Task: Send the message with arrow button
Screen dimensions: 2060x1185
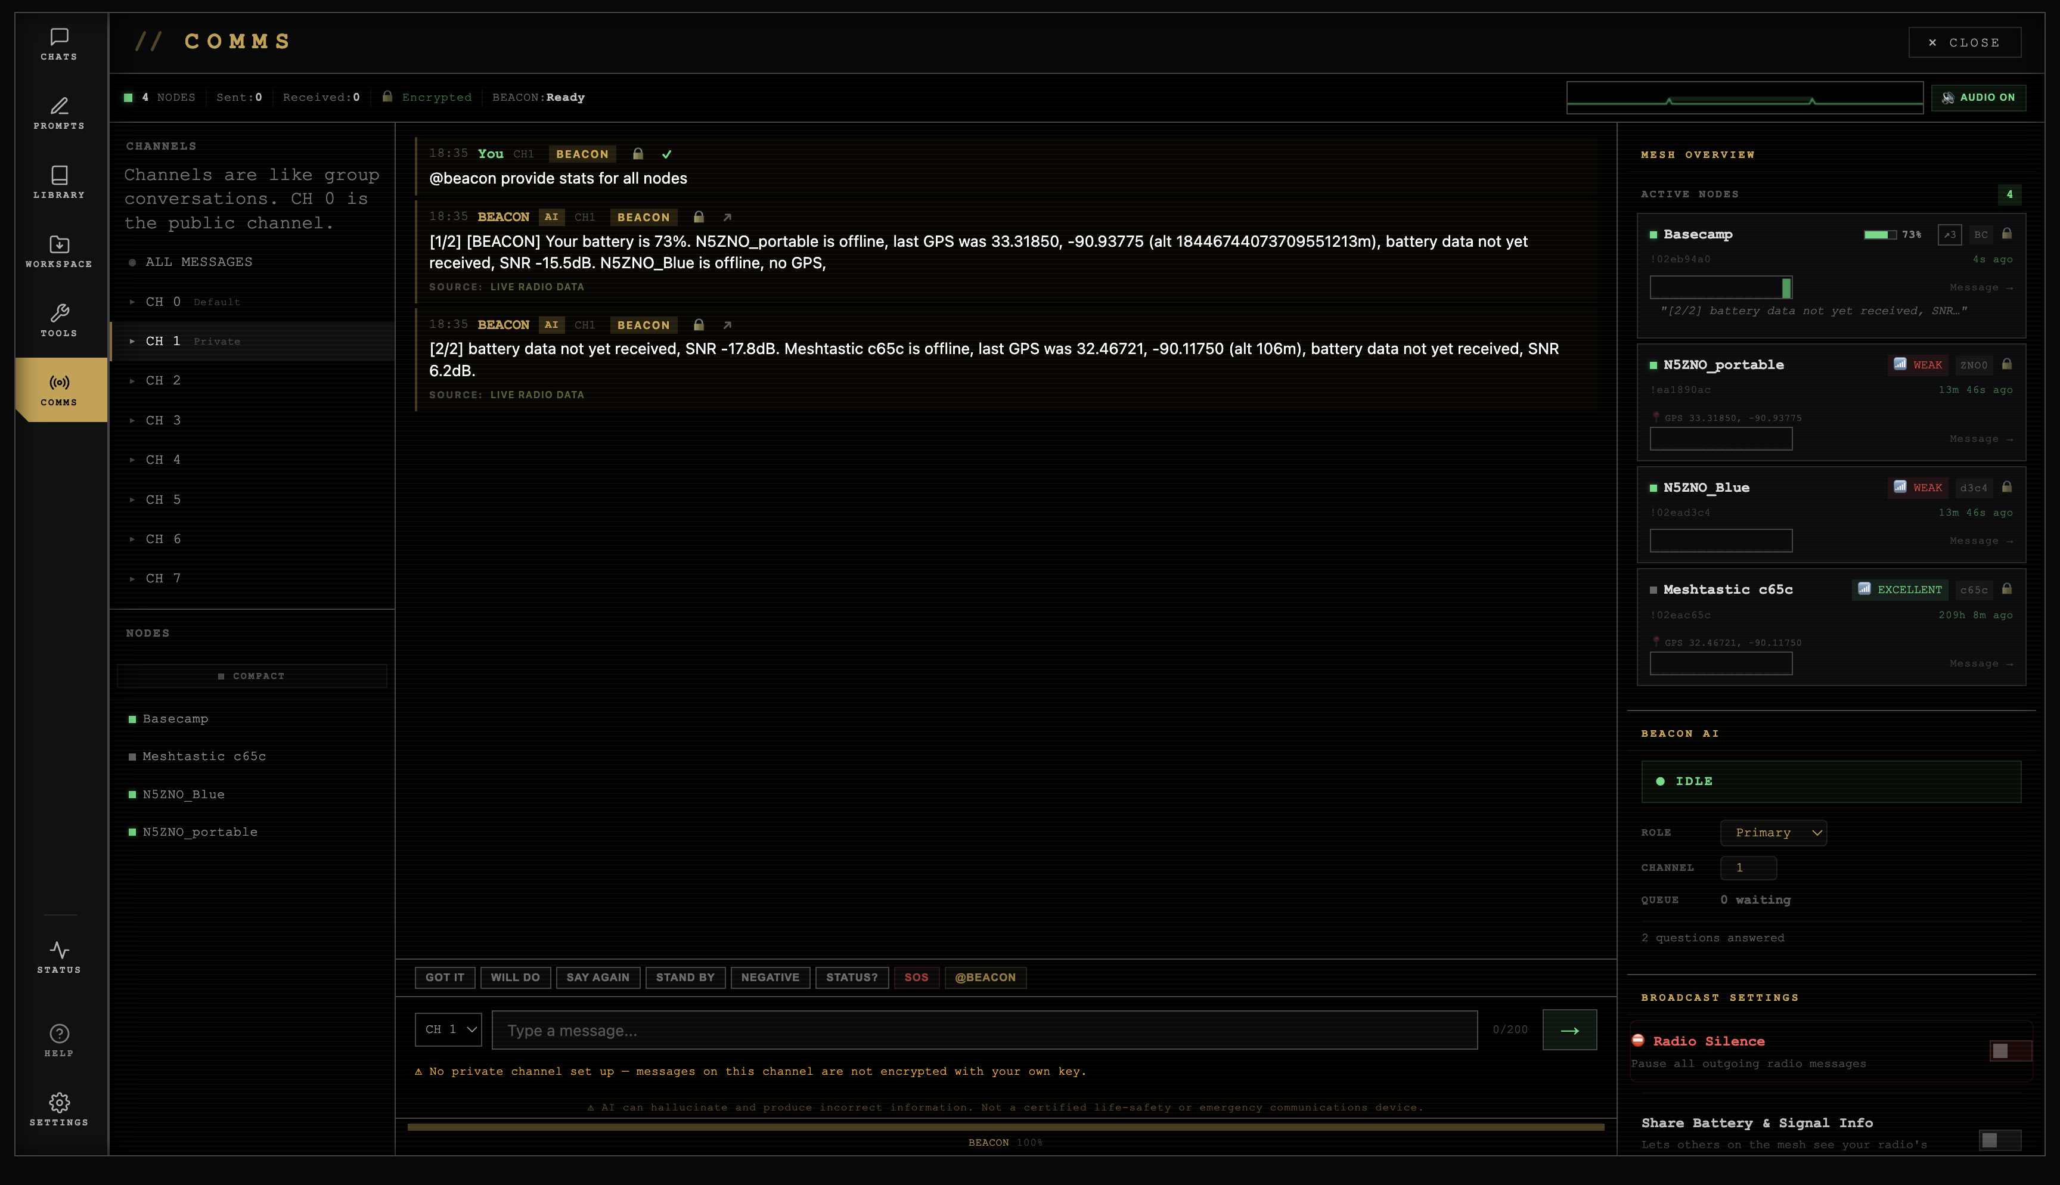Action: click(1569, 1029)
